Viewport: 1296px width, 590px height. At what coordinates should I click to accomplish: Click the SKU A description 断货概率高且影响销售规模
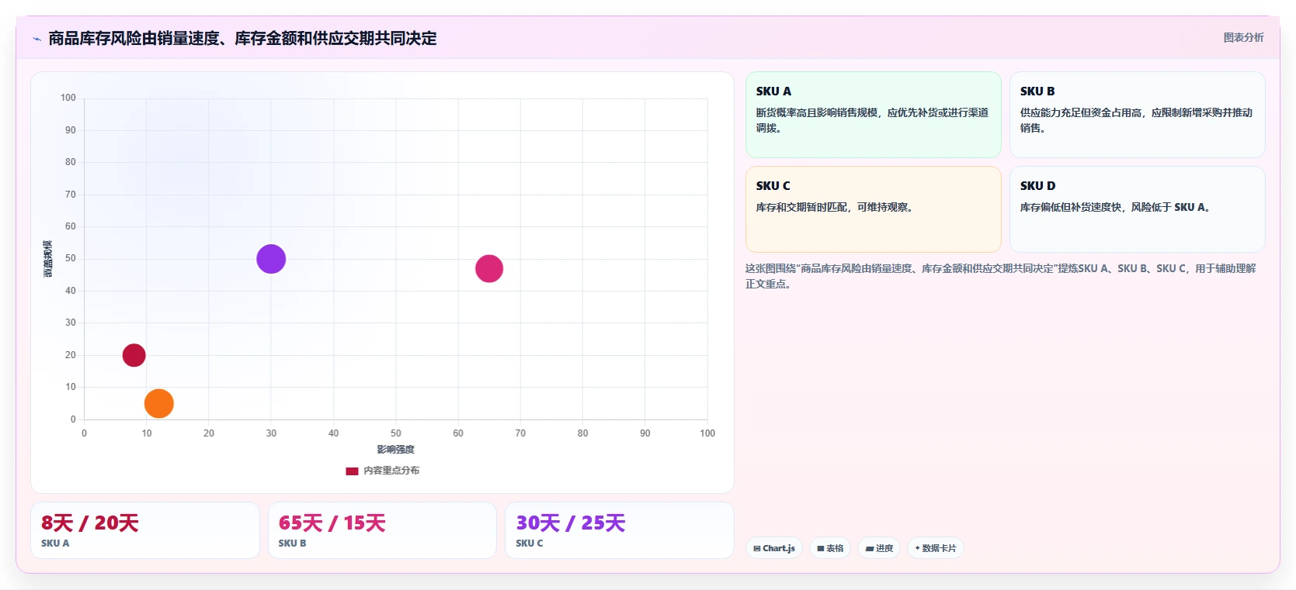click(873, 120)
